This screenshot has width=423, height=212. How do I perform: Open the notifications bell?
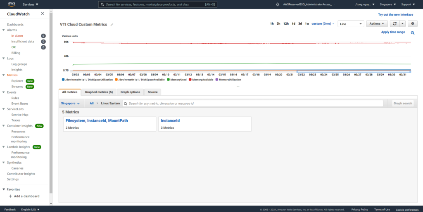point(277,5)
